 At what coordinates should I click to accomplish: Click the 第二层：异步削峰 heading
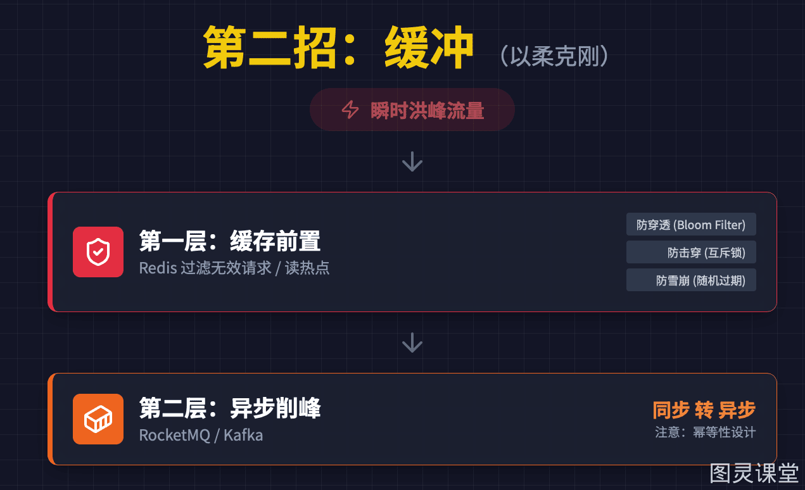tap(230, 408)
